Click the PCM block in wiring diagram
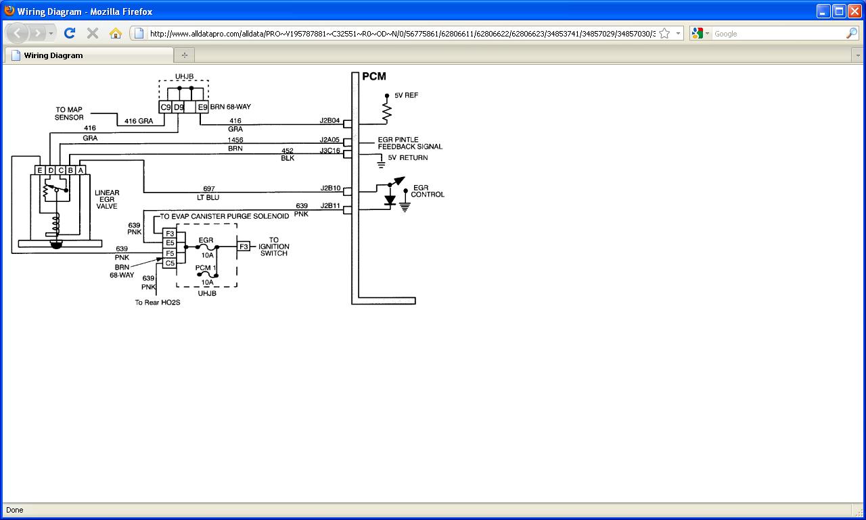This screenshot has width=866, height=520. click(x=373, y=76)
